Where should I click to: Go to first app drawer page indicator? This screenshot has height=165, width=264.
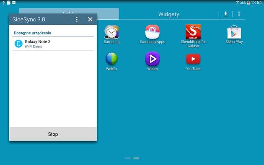click(x=128, y=158)
